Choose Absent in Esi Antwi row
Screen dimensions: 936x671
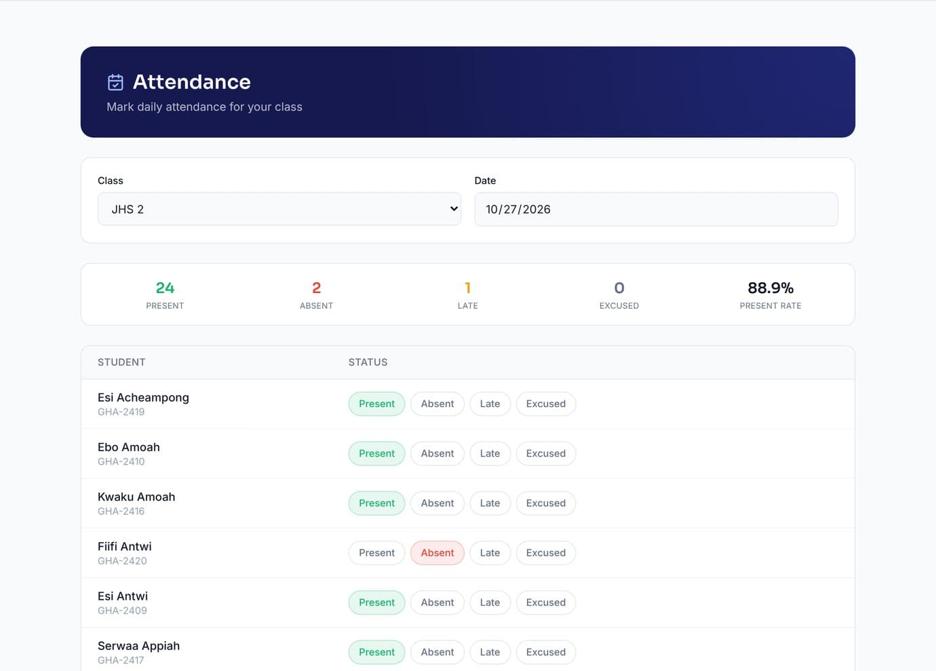[437, 602]
